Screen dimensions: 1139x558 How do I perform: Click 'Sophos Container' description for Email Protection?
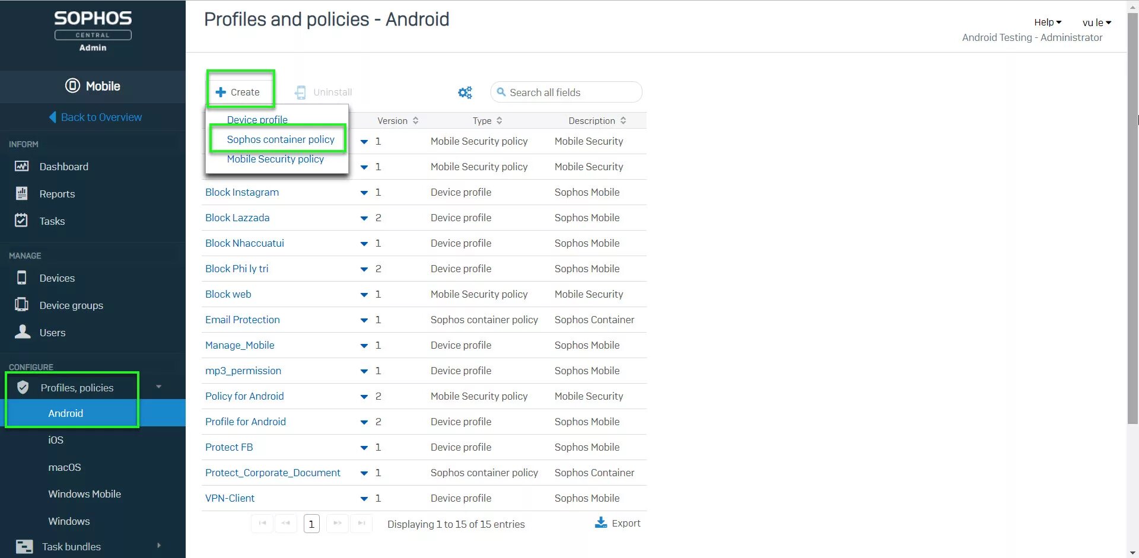click(594, 320)
